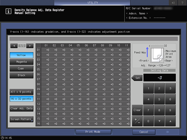Go to next page with right arrow
The image size is (187, 140).
(30, 46)
